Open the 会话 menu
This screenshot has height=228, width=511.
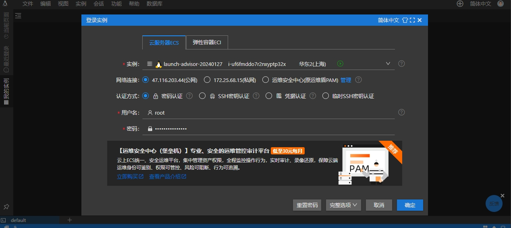[x=99, y=4]
